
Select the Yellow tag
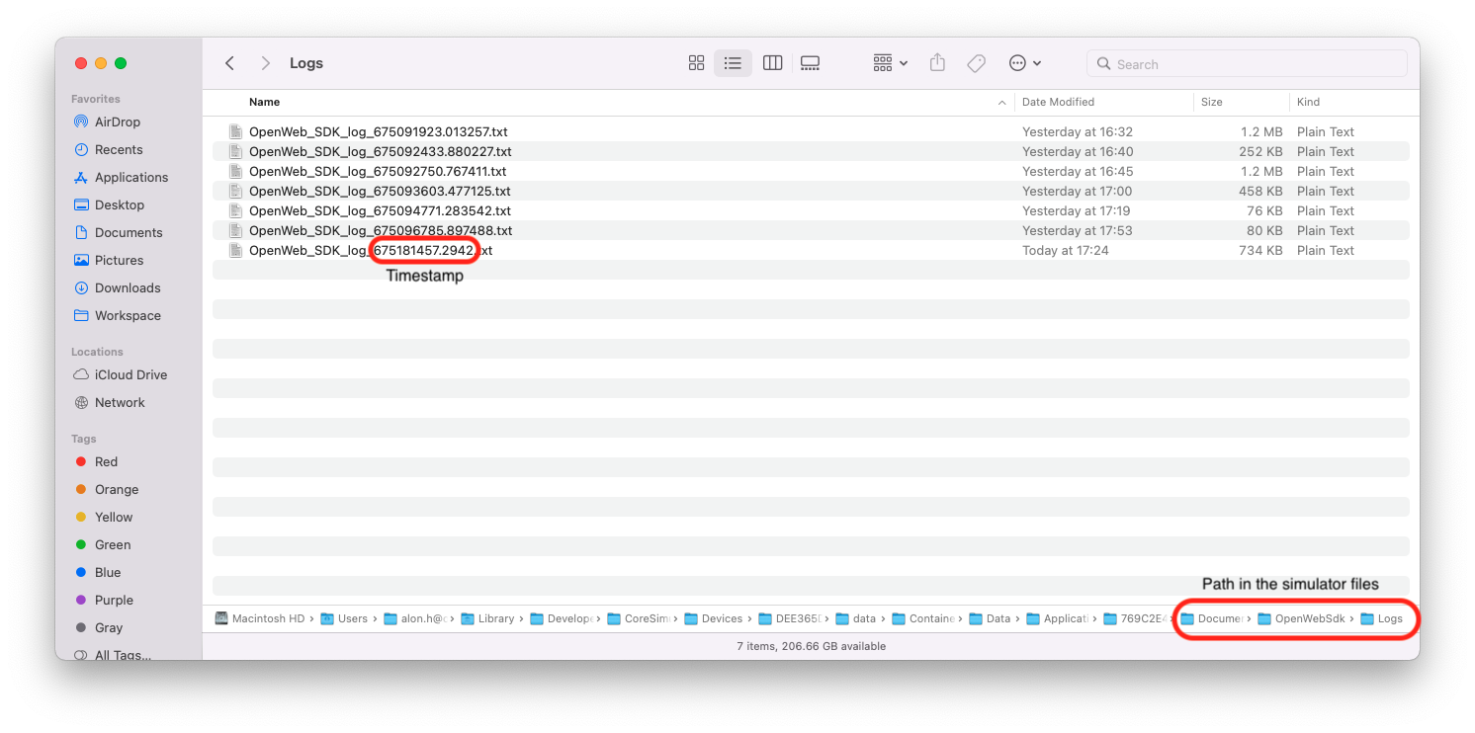[x=104, y=517]
